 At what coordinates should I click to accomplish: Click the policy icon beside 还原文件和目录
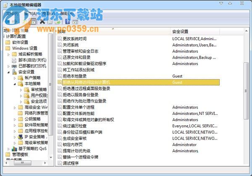(60, 57)
